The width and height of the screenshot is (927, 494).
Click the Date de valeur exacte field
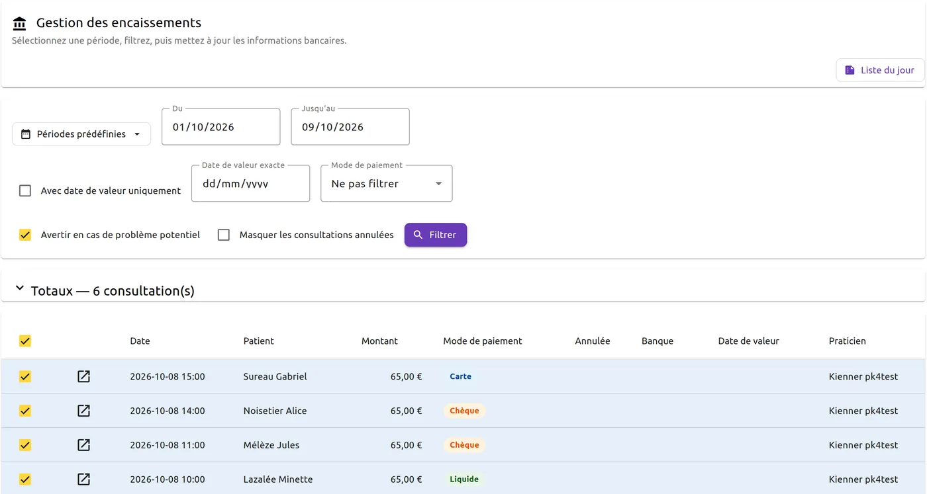(250, 184)
